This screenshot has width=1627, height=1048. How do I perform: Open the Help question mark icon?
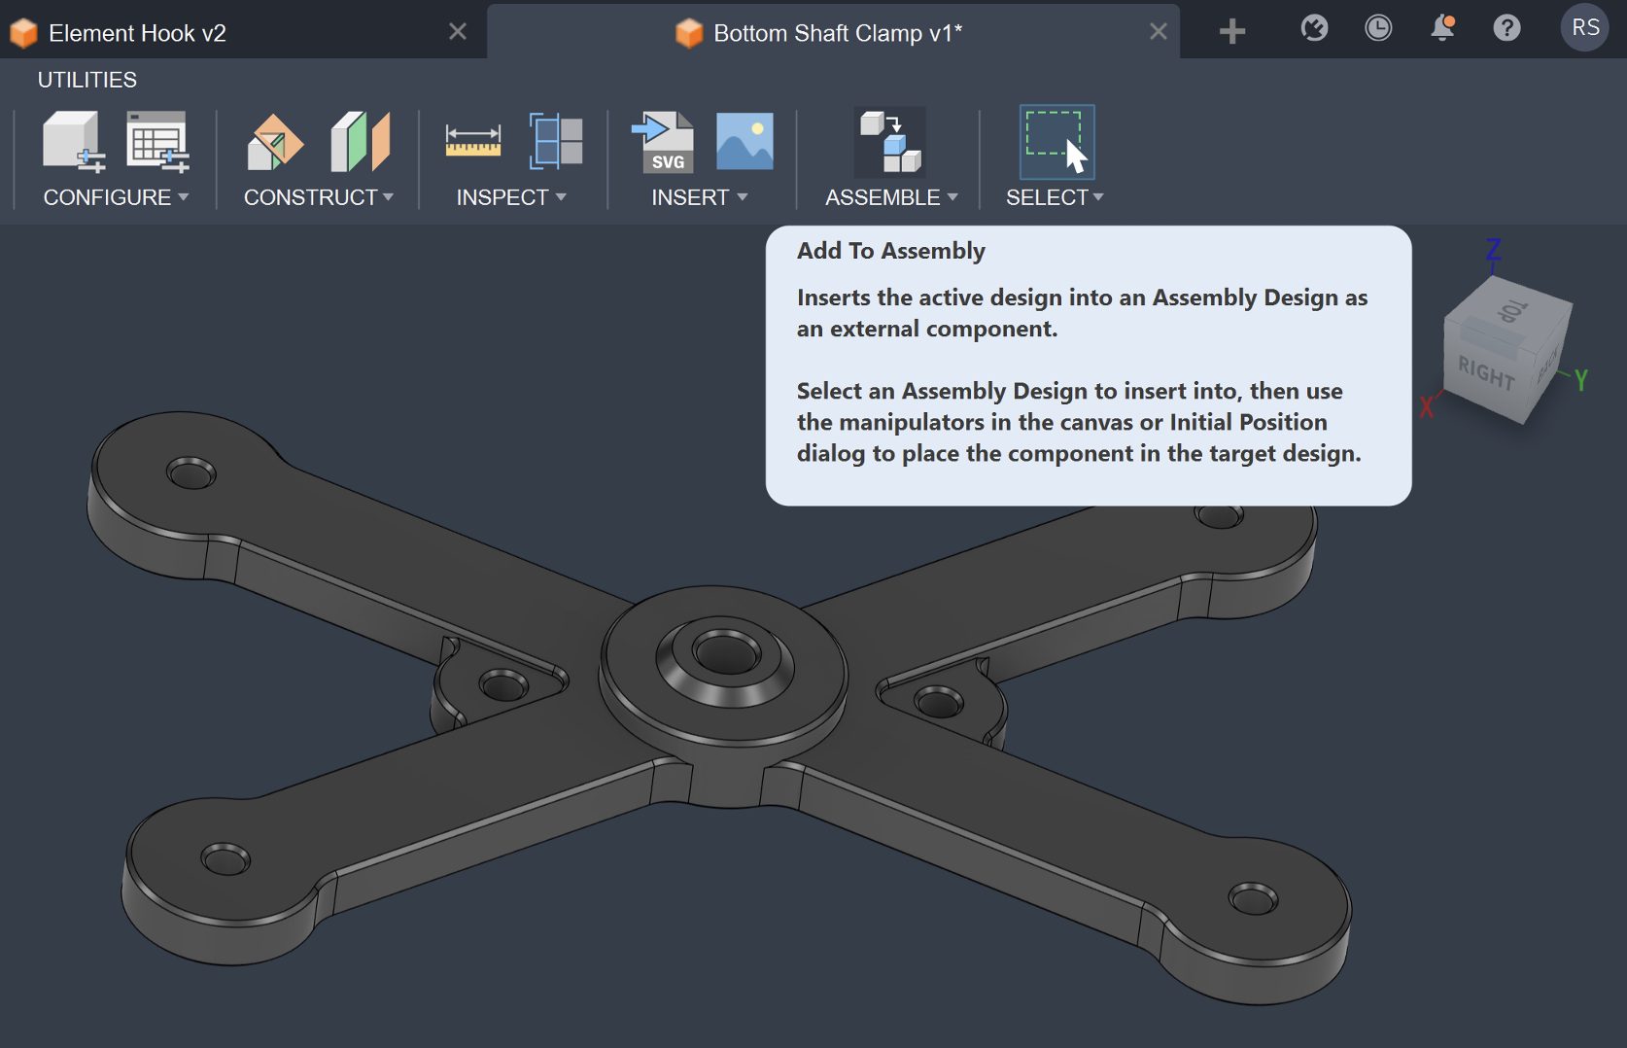(x=1506, y=28)
